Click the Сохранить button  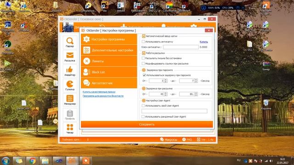point(147,124)
